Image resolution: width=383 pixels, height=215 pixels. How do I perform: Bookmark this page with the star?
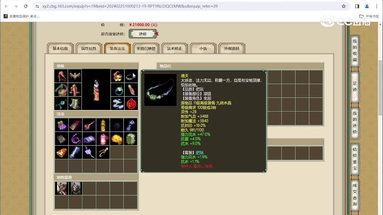(344, 6)
